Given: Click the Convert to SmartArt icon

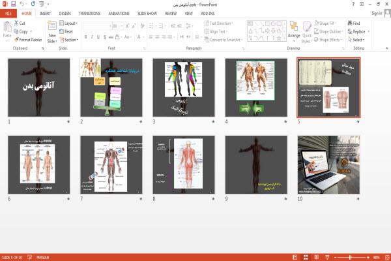Looking at the screenshot, I should [x=207, y=39].
